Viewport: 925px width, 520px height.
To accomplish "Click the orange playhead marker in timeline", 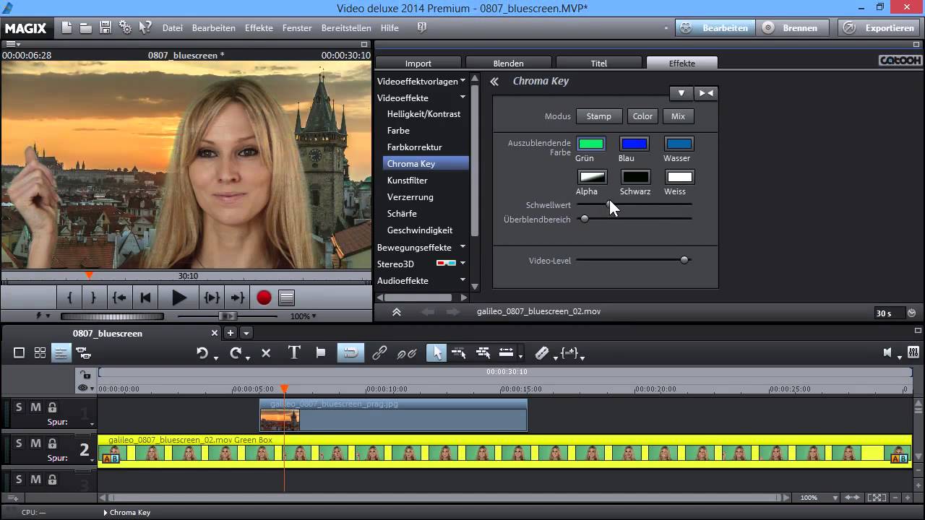I will pyautogui.click(x=284, y=389).
